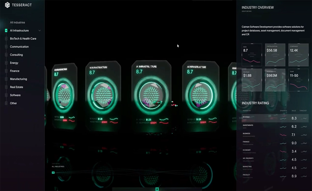The width and height of the screenshot is (312, 191).
Task: Select All industries in the sidebar
Action: point(17,23)
